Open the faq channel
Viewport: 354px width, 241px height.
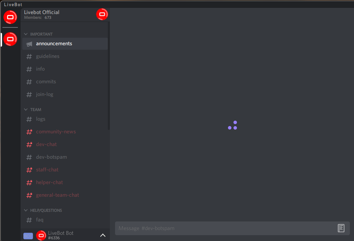(40, 220)
